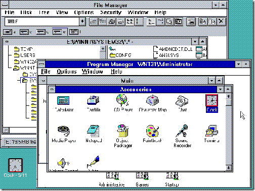Click Connect Network Drive toolbar button
The width and height of the screenshot is (255, 191).
[x=94, y=22]
